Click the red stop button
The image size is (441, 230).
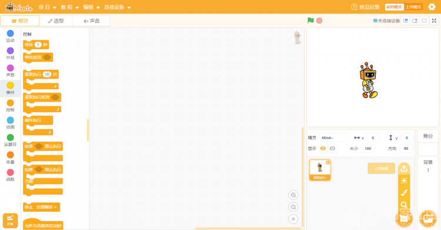coord(319,21)
